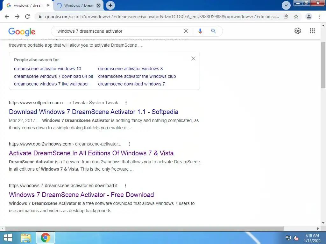
Task: Open Windows 7 DreamScene Activator Free Download
Action: click(81, 195)
